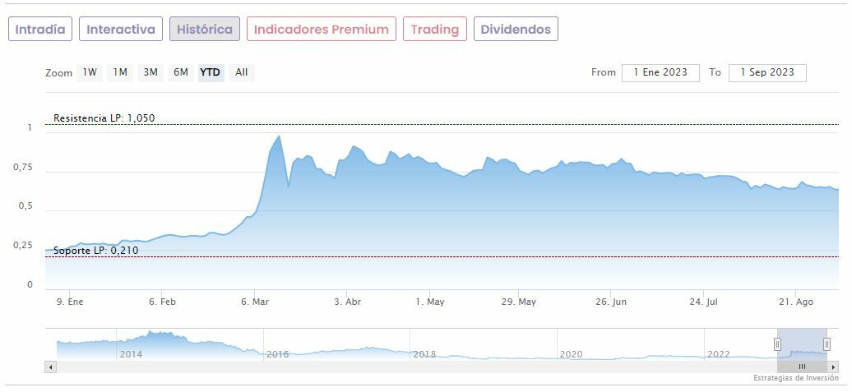
Task: View the Dividendos tab
Action: [516, 30]
